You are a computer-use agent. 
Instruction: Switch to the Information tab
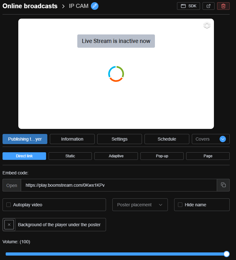tap(72, 139)
